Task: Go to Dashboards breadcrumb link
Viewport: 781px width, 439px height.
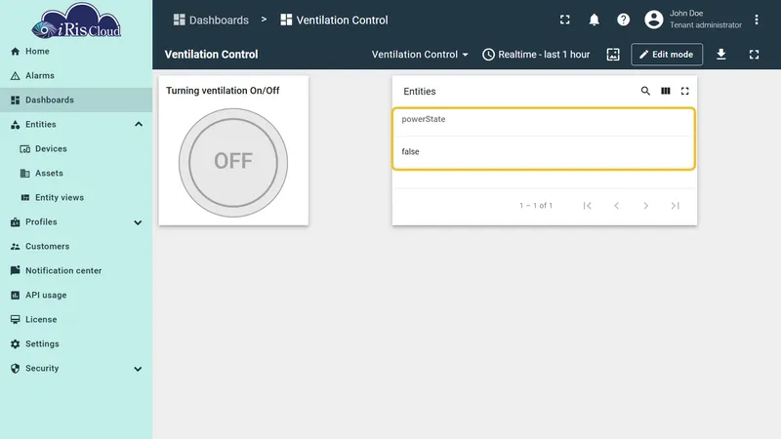Action: tap(211, 20)
